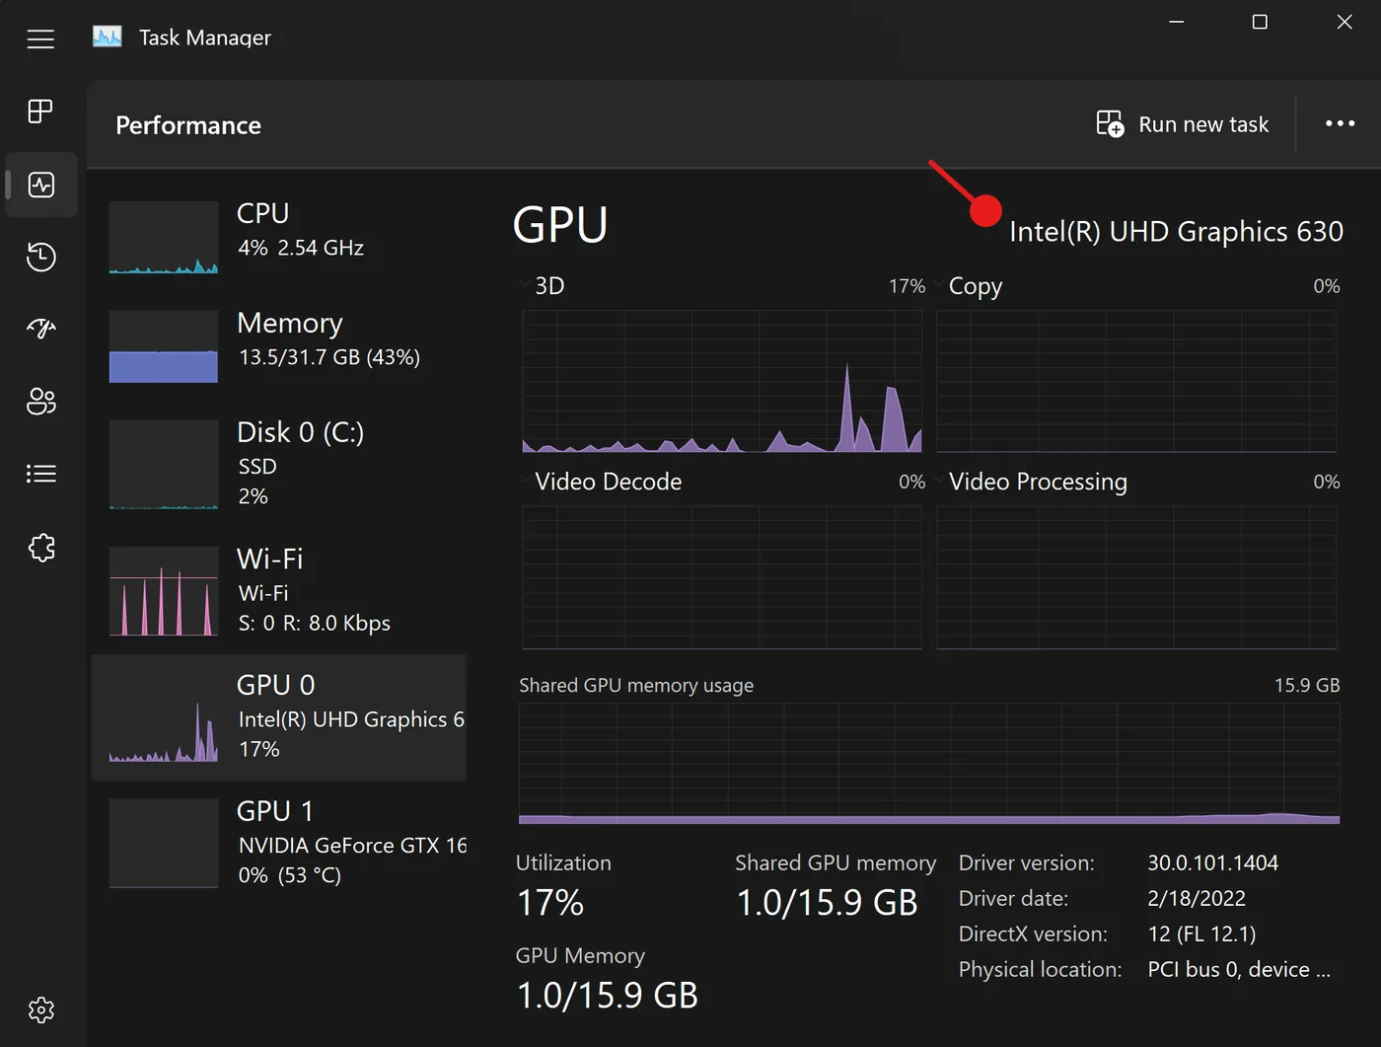The width and height of the screenshot is (1381, 1047).
Task: Select the CPU performance entry
Action: tap(279, 237)
